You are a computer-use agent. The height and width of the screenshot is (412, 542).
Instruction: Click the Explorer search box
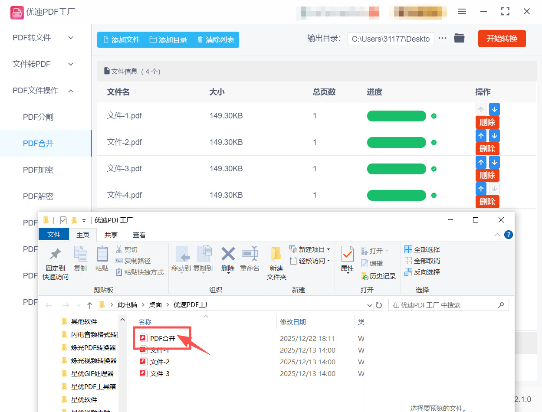(x=448, y=305)
